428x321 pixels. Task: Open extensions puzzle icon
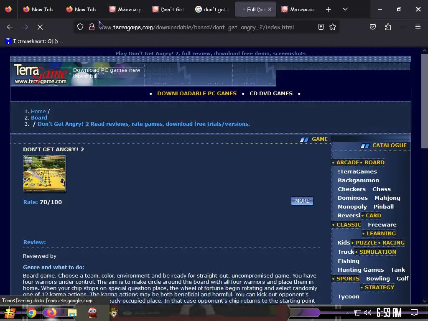click(388, 27)
